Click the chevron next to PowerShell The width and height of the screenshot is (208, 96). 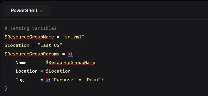(42, 11)
